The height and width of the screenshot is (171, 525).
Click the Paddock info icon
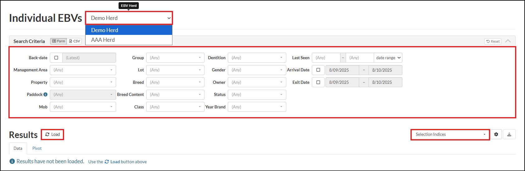click(45, 94)
